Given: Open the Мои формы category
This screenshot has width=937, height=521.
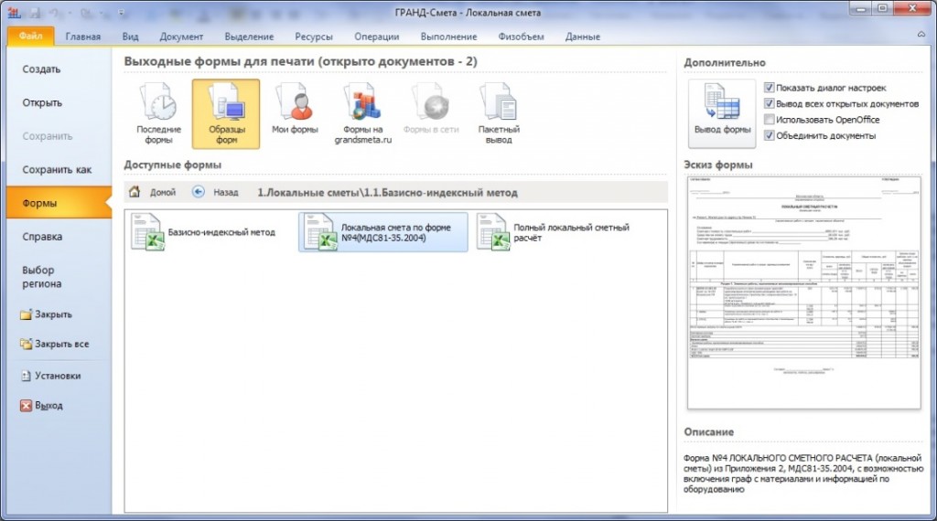Looking at the screenshot, I should click(295, 109).
